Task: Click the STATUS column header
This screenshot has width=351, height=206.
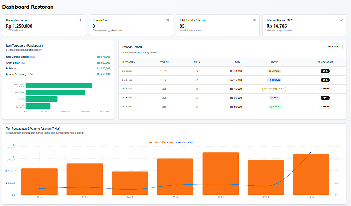Action: 274,62
